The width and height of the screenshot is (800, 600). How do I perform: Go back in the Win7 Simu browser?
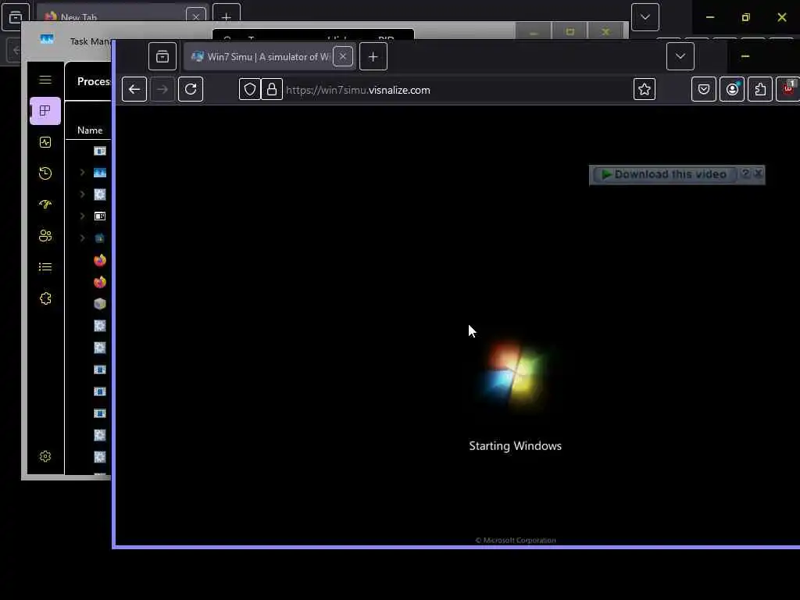click(134, 89)
